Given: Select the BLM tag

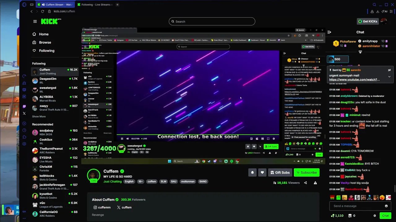Looking at the screenshot, I should [163, 182].
